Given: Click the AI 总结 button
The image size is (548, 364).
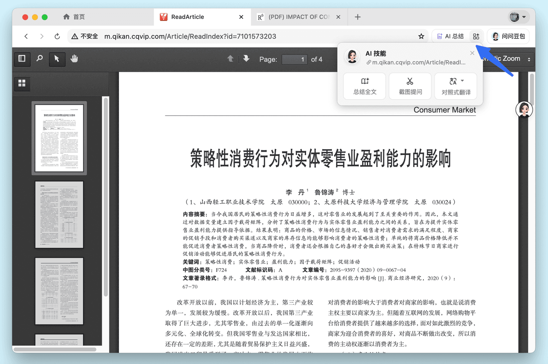Looking at the screenshot, I should [x=450, y=36].
